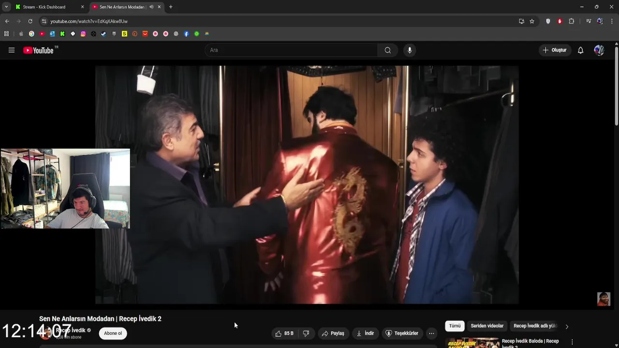Close the YouTube video tab

click(x=159, y=7)
